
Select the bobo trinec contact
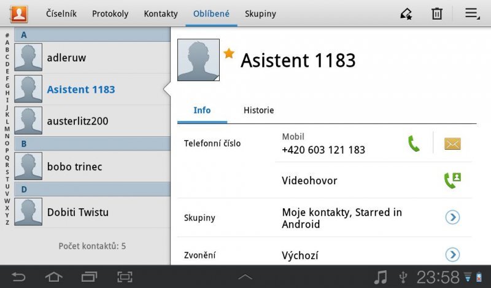pos(92,166)
